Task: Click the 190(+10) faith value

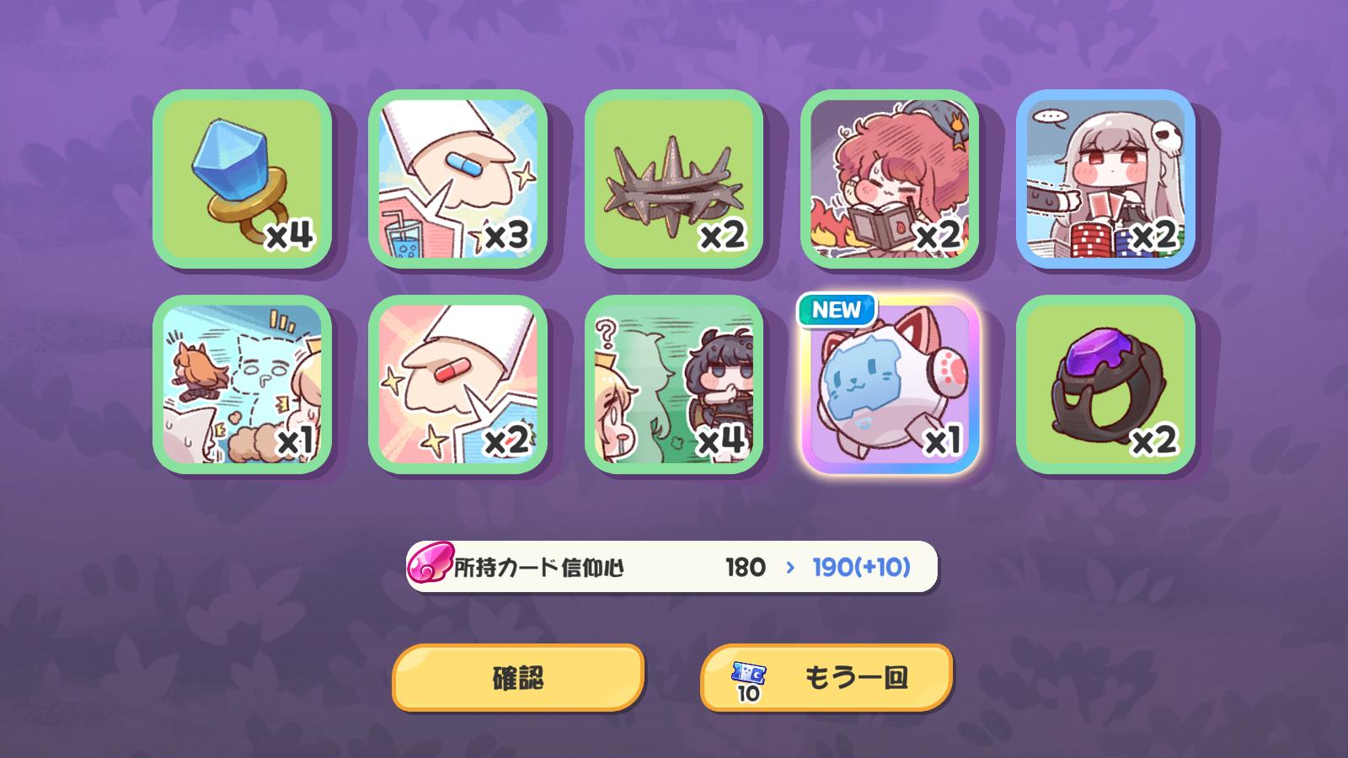Action: (861, 568)
